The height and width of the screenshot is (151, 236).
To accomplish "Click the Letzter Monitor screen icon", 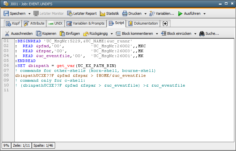I will coord(36,13).
